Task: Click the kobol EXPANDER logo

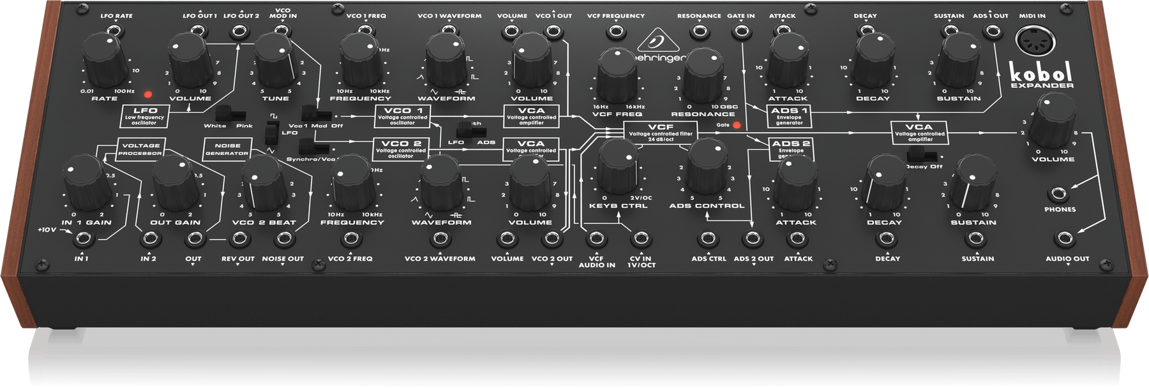Action: [1041, 75]
